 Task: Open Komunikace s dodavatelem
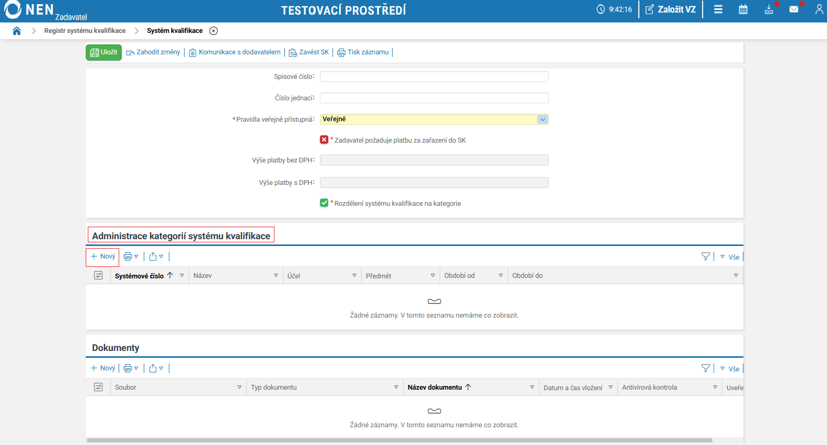pos(235,52)
